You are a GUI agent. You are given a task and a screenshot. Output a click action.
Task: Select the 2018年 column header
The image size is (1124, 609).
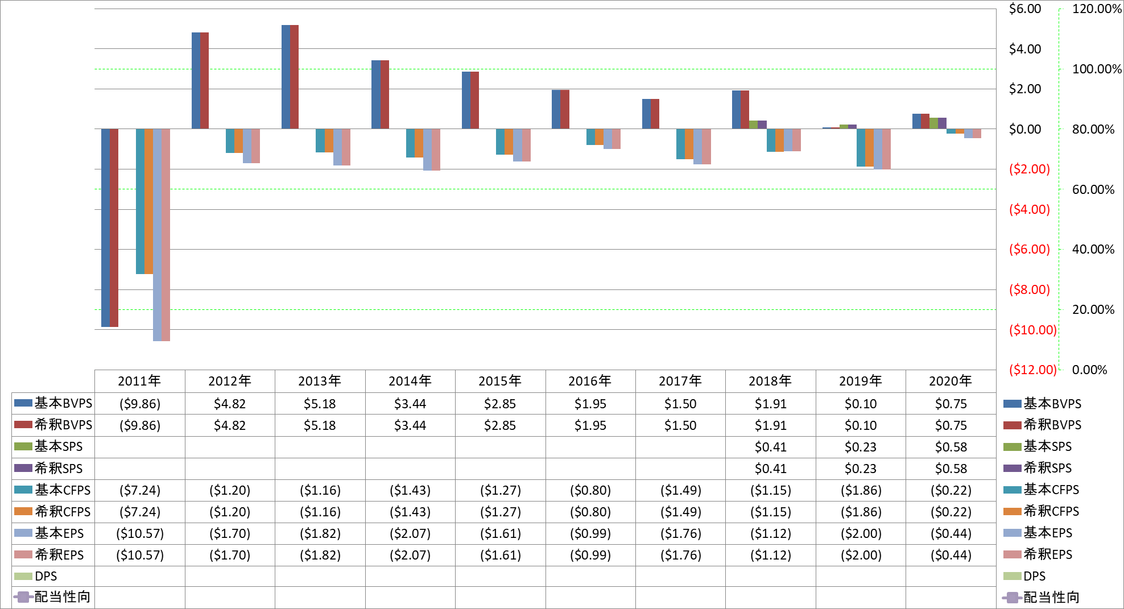pos(770,381)
